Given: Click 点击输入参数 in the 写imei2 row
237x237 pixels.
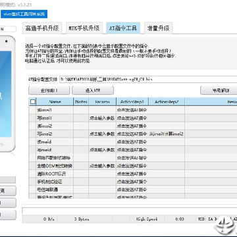Looking at the screenshot, I should [102, 134].
